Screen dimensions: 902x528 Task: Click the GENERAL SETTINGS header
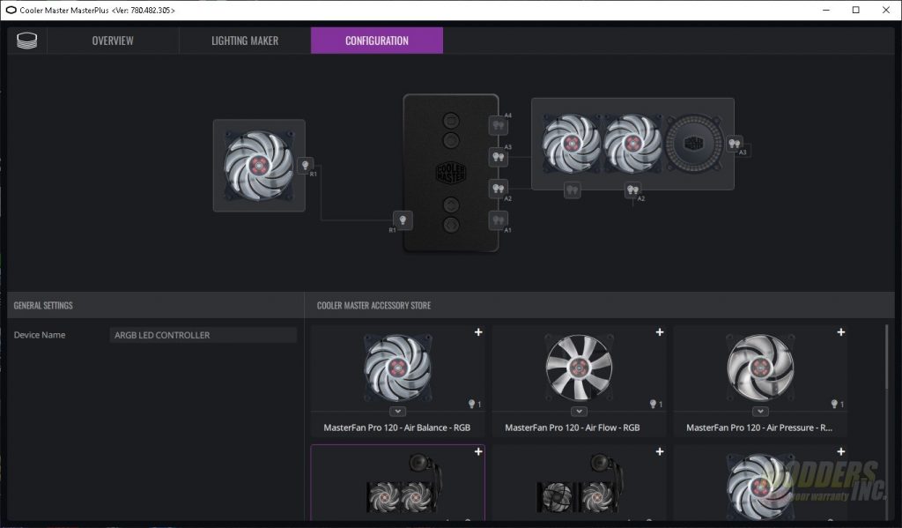click(43, 305)
